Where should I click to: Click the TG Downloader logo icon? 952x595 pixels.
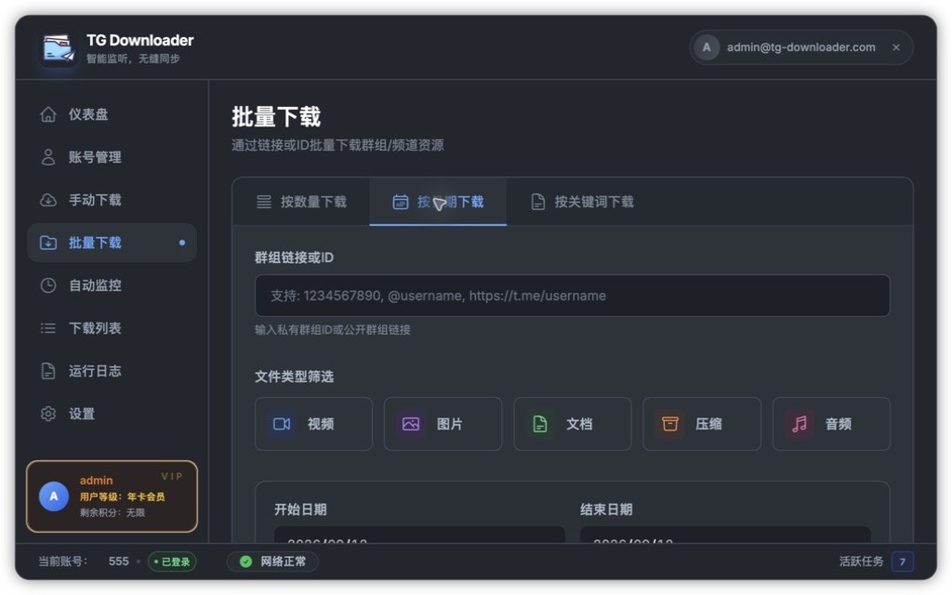59,48
